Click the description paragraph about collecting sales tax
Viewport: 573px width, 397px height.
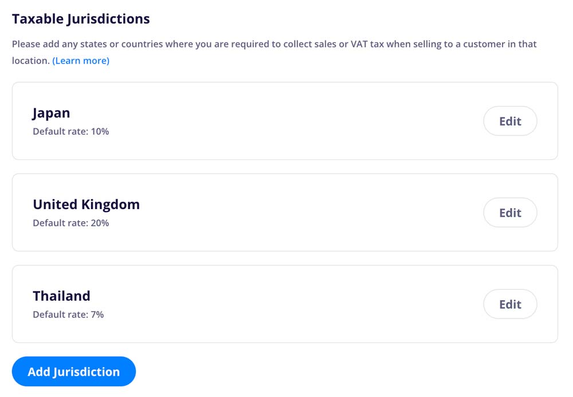point(274,52)
